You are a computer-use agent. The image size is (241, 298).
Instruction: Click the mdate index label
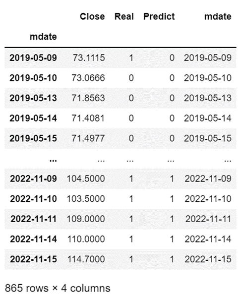[43, 37]
